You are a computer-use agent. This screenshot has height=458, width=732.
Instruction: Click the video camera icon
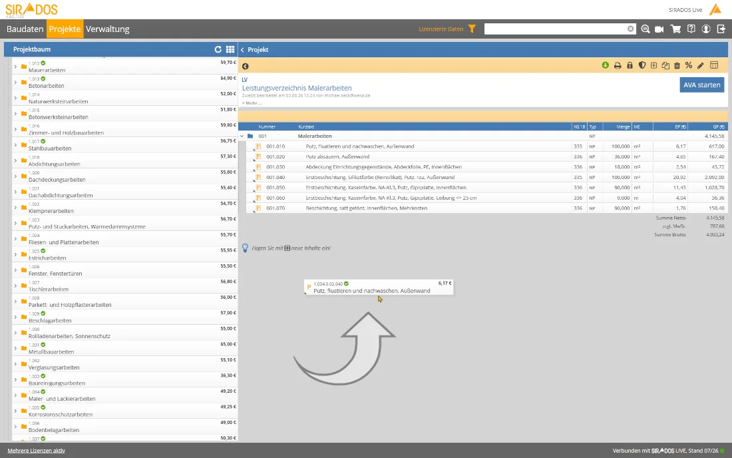[x=659, y=29]
